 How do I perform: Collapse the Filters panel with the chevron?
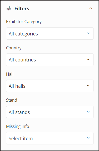click(91, 8)
